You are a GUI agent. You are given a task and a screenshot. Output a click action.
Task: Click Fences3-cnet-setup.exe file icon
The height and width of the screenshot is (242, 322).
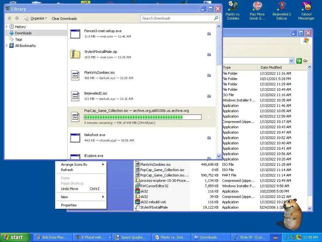pos(75,34)
